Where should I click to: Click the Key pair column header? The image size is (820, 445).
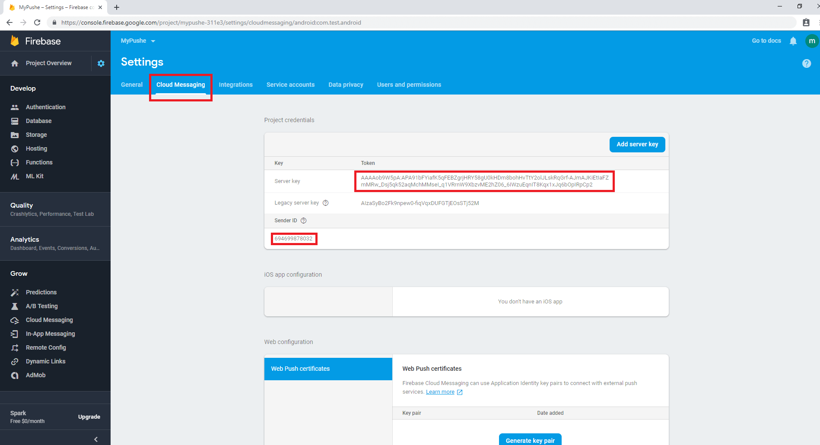pos(412,413)
